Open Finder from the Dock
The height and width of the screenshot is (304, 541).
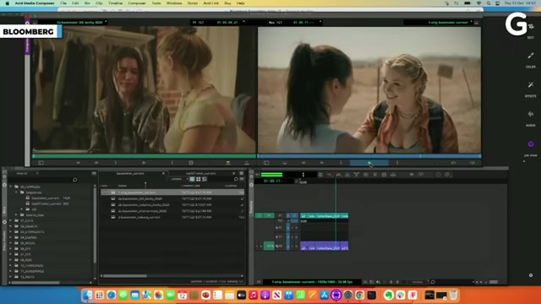[x=87, y=295]
